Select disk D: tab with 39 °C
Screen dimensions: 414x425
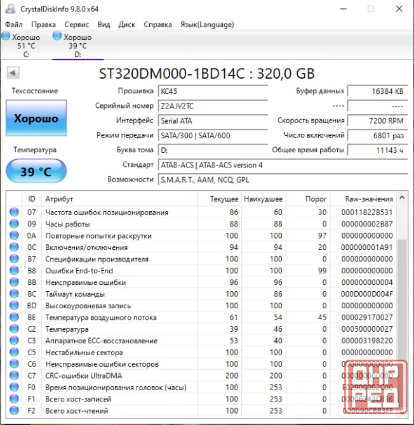coord(77,45)
